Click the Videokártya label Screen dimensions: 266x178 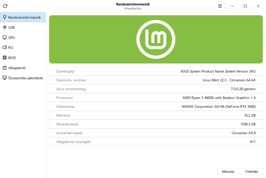[66, 107]
